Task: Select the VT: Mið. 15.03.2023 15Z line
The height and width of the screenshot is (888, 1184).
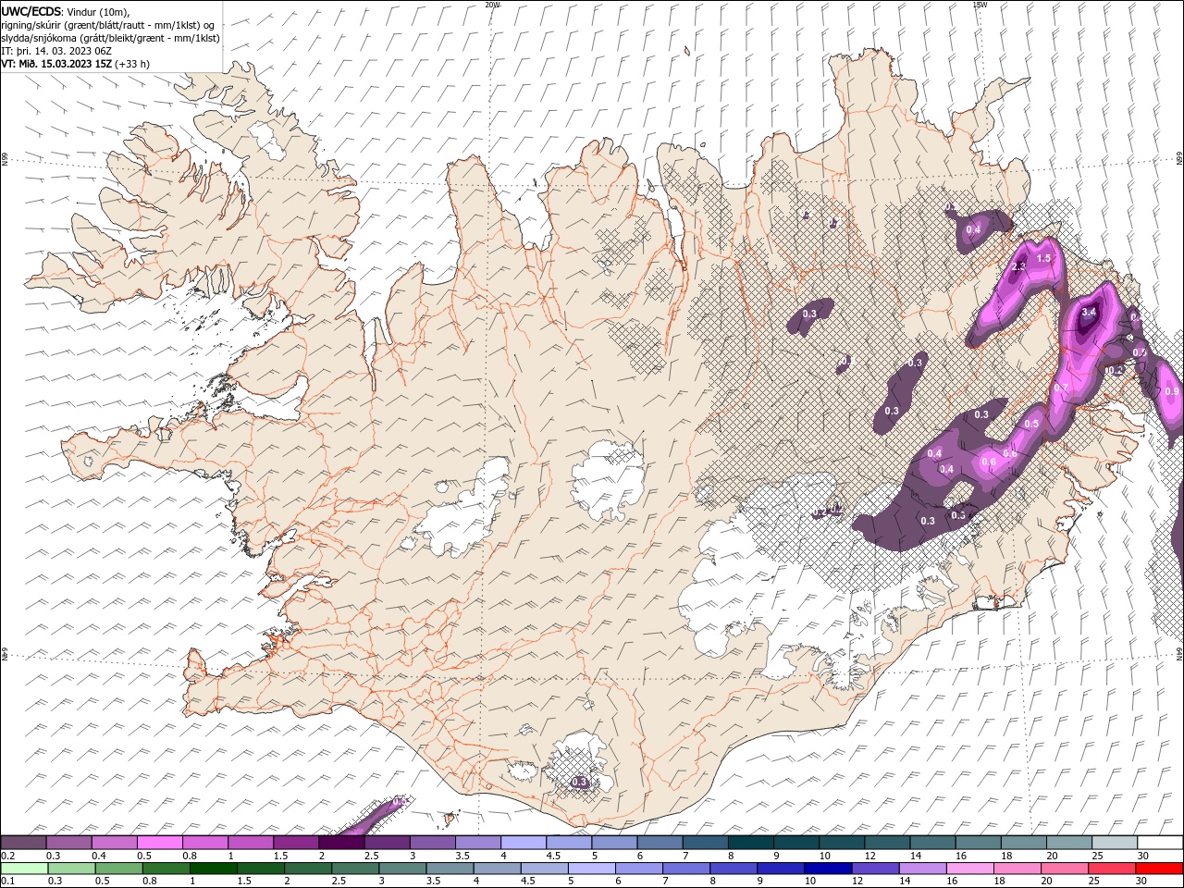Action: [x=76, y=64]
